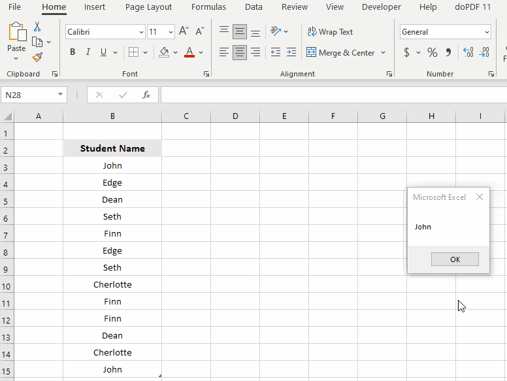Click the Insert Function fx icon
The image size is (507, 381).
146,95
